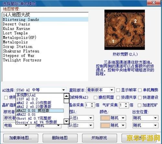Increase the 晶体采集 multiplier with the stepper
162x144 pixels.
pos(92,104)
